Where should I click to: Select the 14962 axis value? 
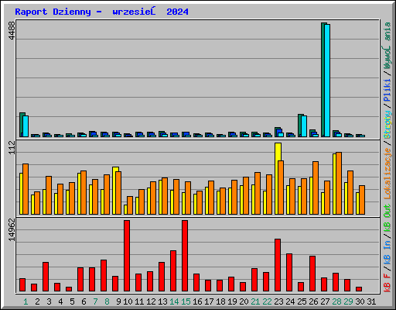(12, 230)
